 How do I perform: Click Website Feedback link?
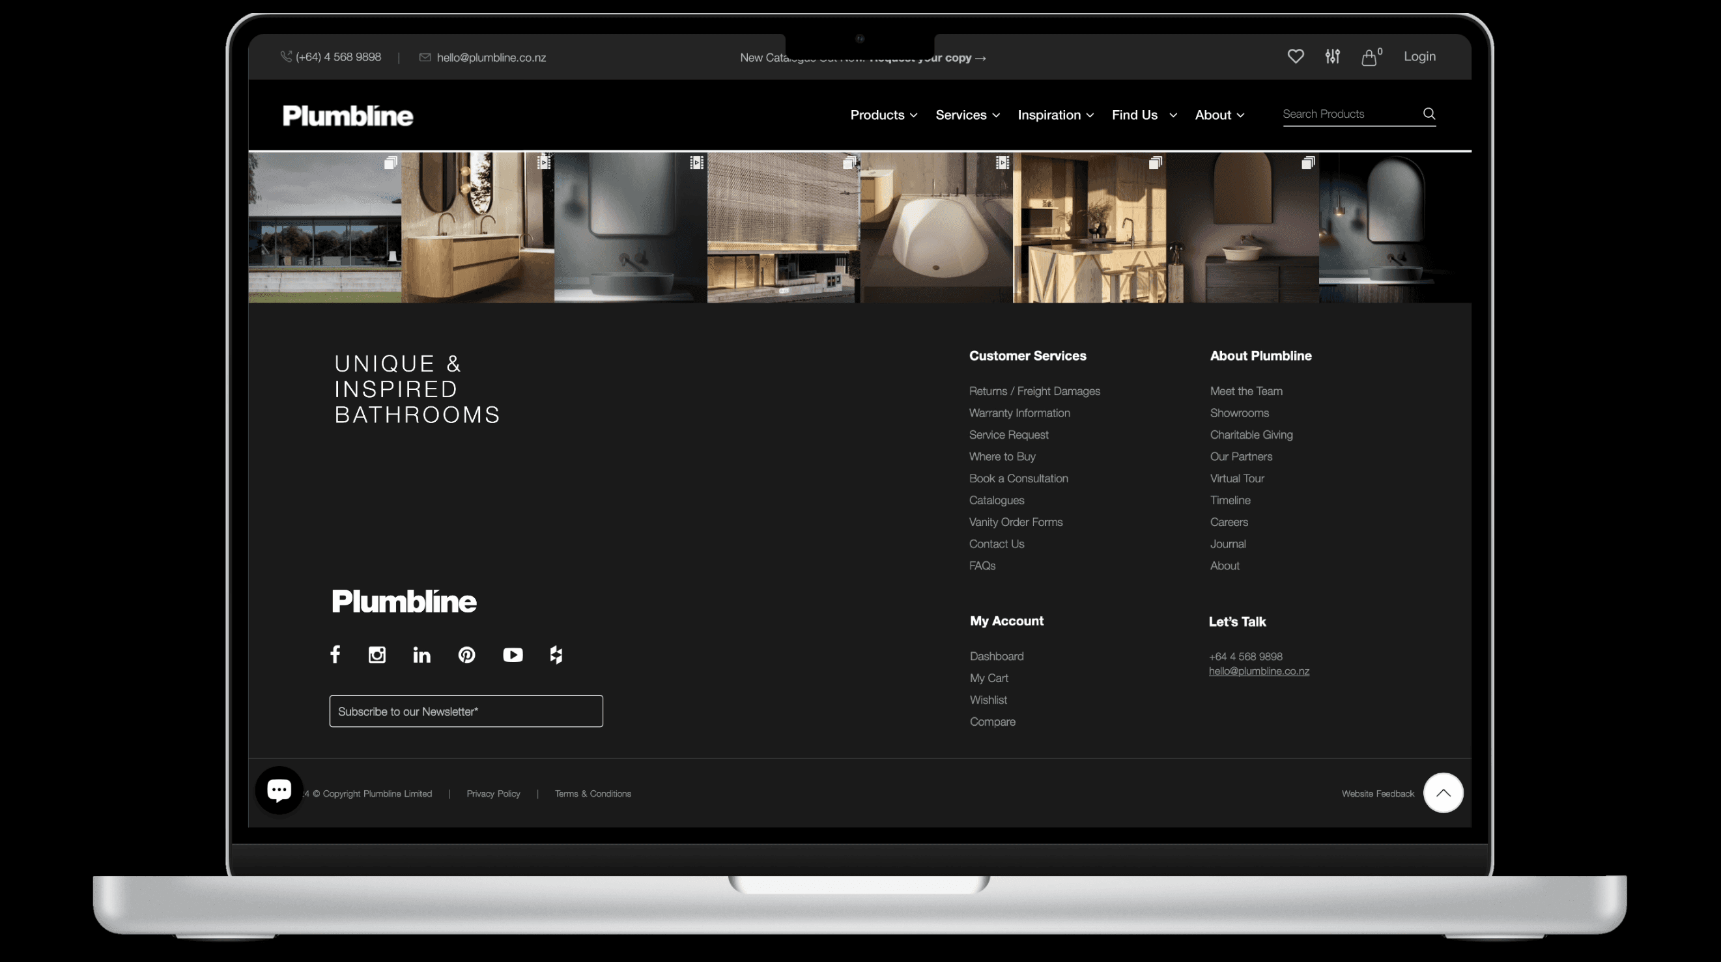click(x=1378, y=794)
